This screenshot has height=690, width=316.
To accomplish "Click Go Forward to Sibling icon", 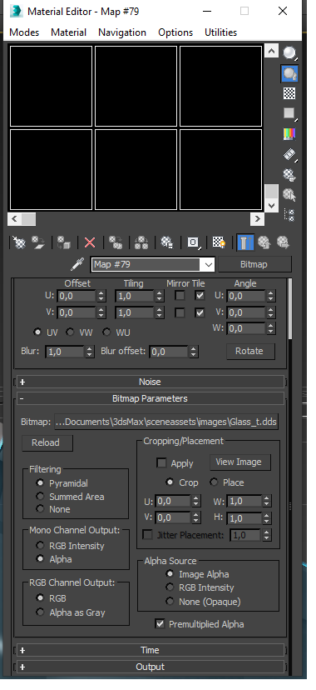I will point(283,242).
